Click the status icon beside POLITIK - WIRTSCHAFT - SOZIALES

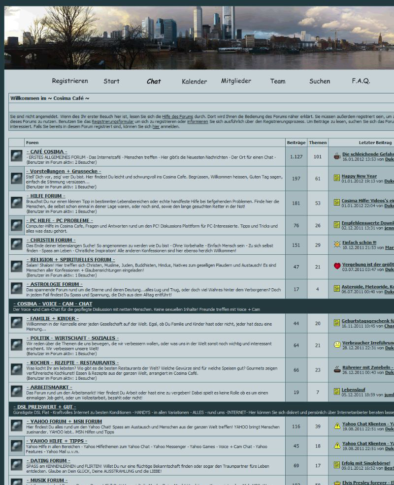[16, 345]
